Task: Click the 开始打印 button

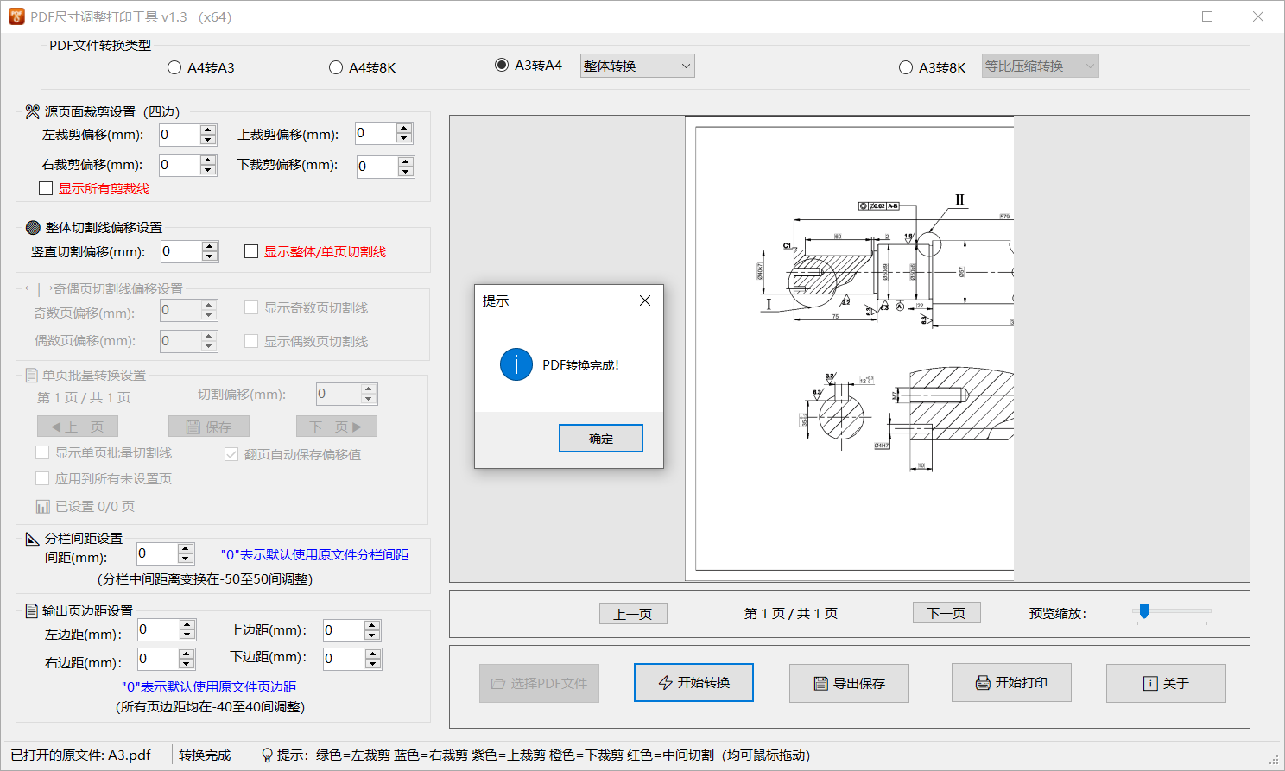Action: point(1011,683)
